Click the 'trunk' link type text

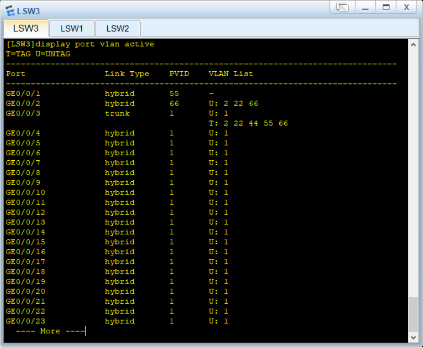click(117, 113)
